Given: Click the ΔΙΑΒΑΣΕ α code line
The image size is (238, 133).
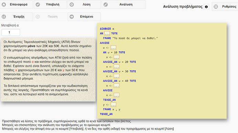Looking at the screenshot, I should point(107,29).
